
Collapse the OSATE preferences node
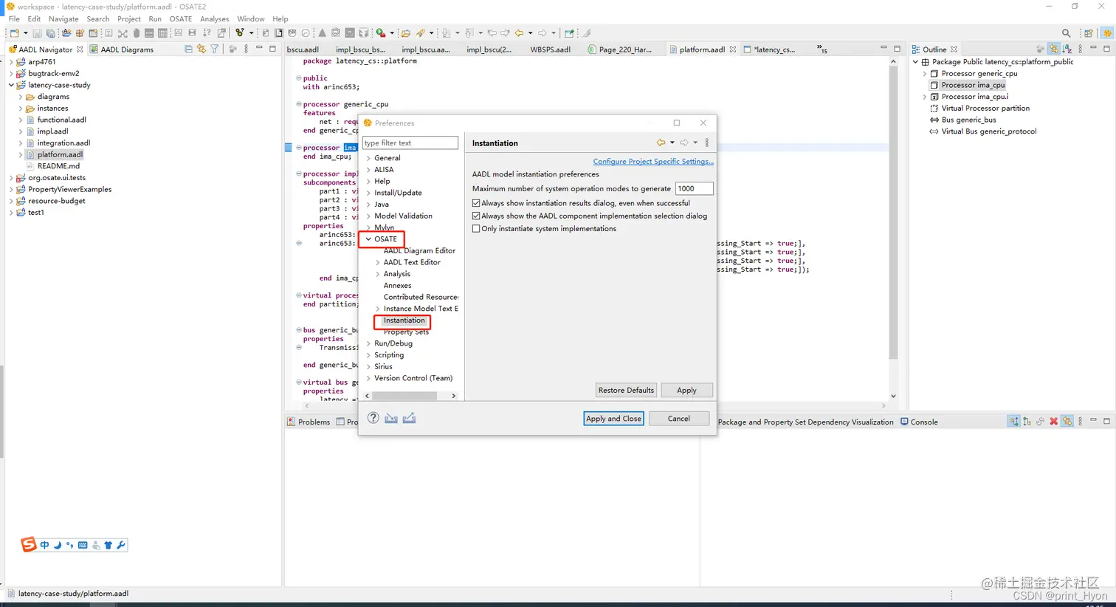[368, 239]
